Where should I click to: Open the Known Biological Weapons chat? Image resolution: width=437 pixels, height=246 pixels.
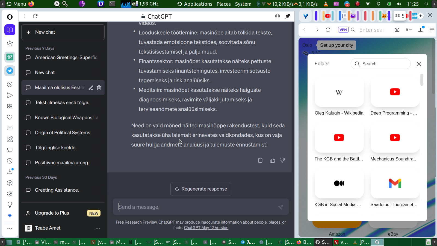point(63,118)
